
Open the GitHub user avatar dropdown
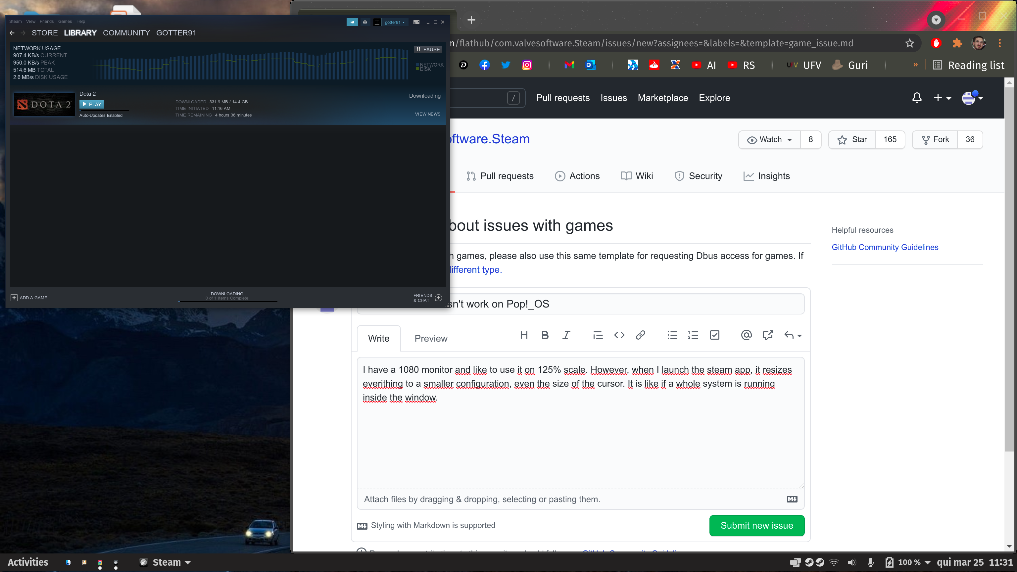click(x=972, y=98)
